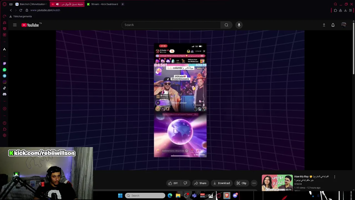Open WhatsApp in Opera sidebar
Screen dimensions: 355x200
(4, 70)
